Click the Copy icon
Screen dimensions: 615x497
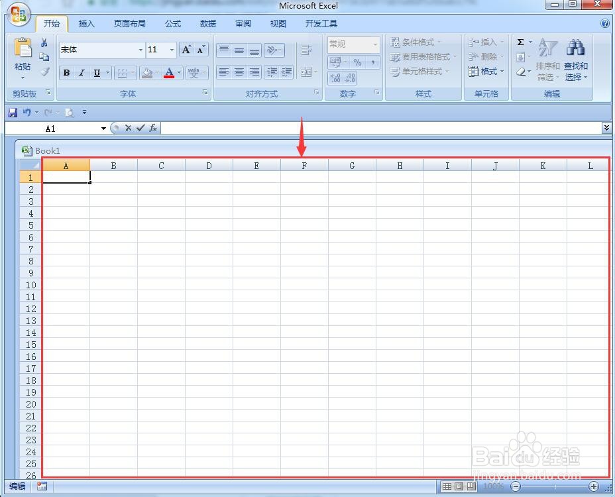click(44, 57)
